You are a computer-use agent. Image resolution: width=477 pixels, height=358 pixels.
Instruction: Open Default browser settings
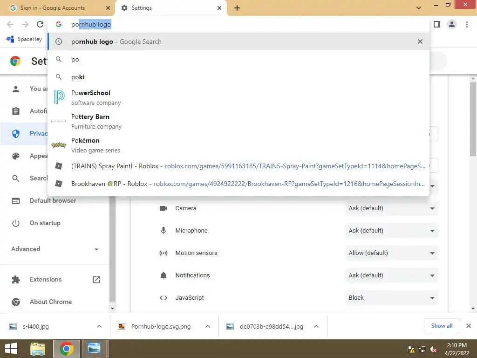pyautogui.click(x=53, y=200)
